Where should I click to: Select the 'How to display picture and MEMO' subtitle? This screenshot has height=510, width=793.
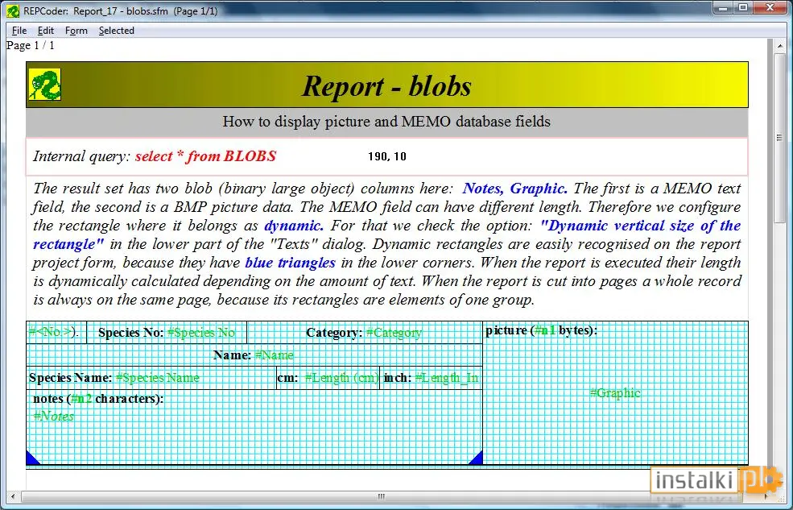(x=387, y=122)
